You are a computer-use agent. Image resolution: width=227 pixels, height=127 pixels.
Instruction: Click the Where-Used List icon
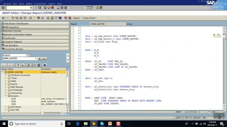tap(31, 18)
